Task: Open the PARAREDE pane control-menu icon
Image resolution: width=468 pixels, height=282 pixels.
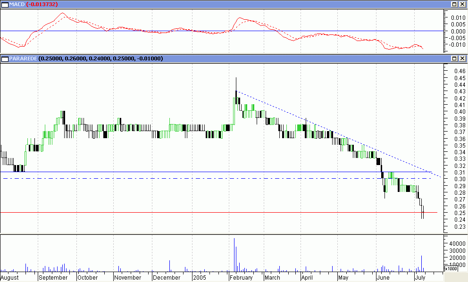Action: tap(5, 59)
